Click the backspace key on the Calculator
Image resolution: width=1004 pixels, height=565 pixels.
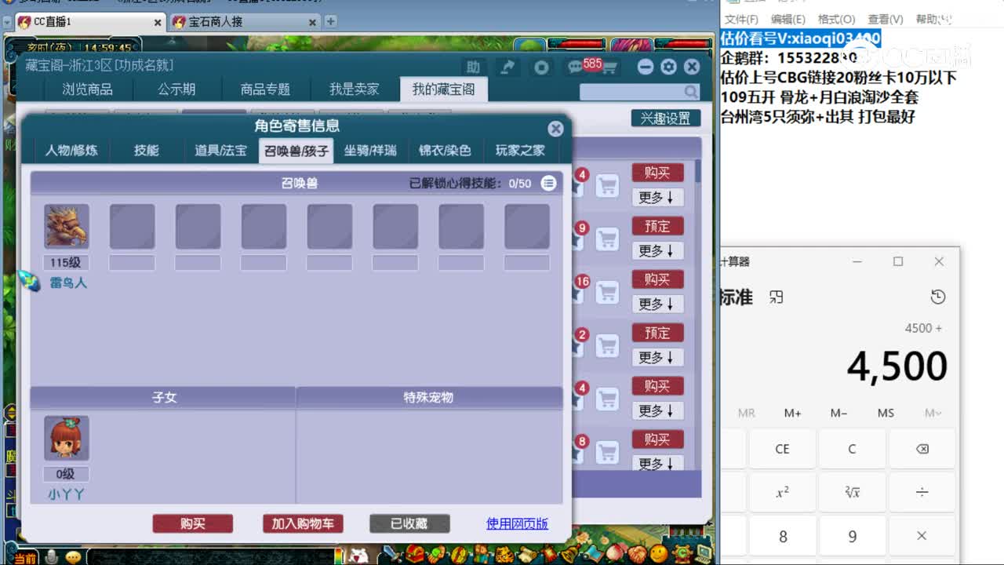(x=922, y=448)
